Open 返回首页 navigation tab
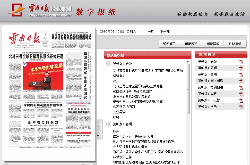 169,44
